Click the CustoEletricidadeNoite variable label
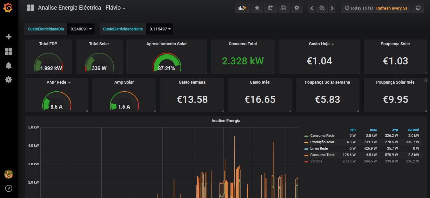The height and width of the screenshot is (198, 430). [x=123, y=29]
